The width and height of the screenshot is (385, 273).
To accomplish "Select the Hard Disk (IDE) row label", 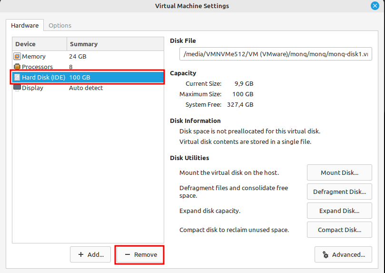I will tap(44, 77).
